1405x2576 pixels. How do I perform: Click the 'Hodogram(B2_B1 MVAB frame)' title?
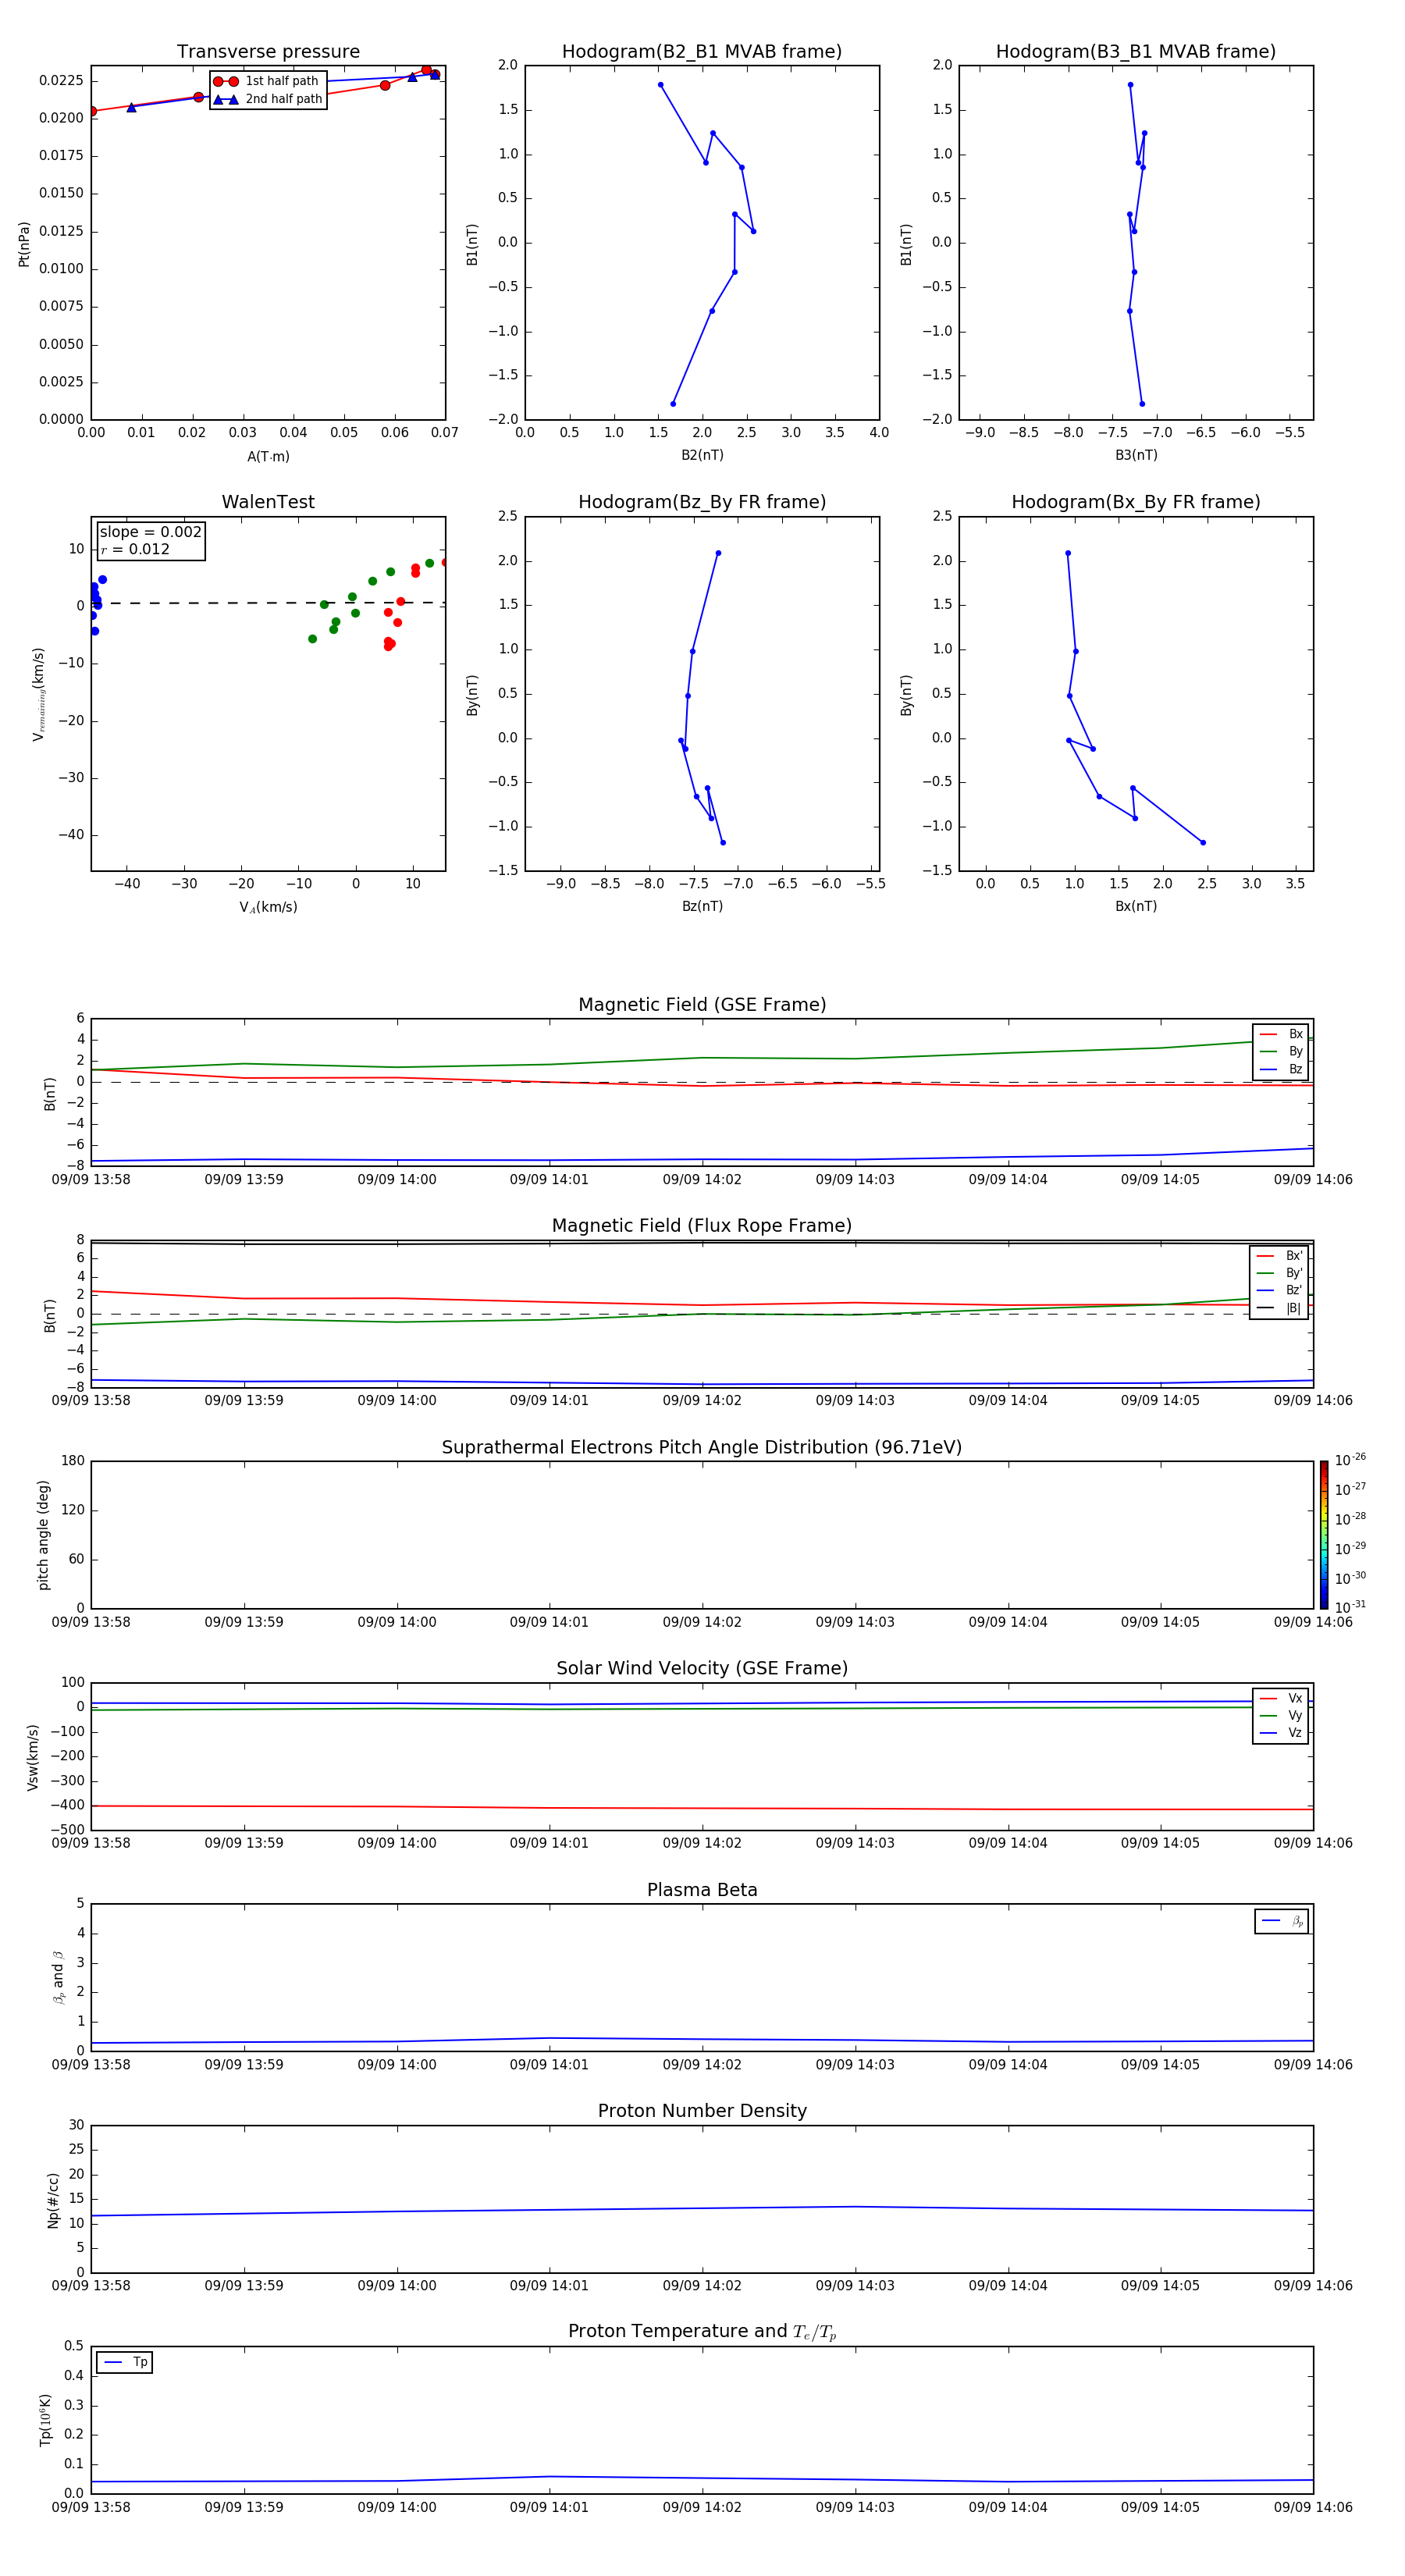702,52
